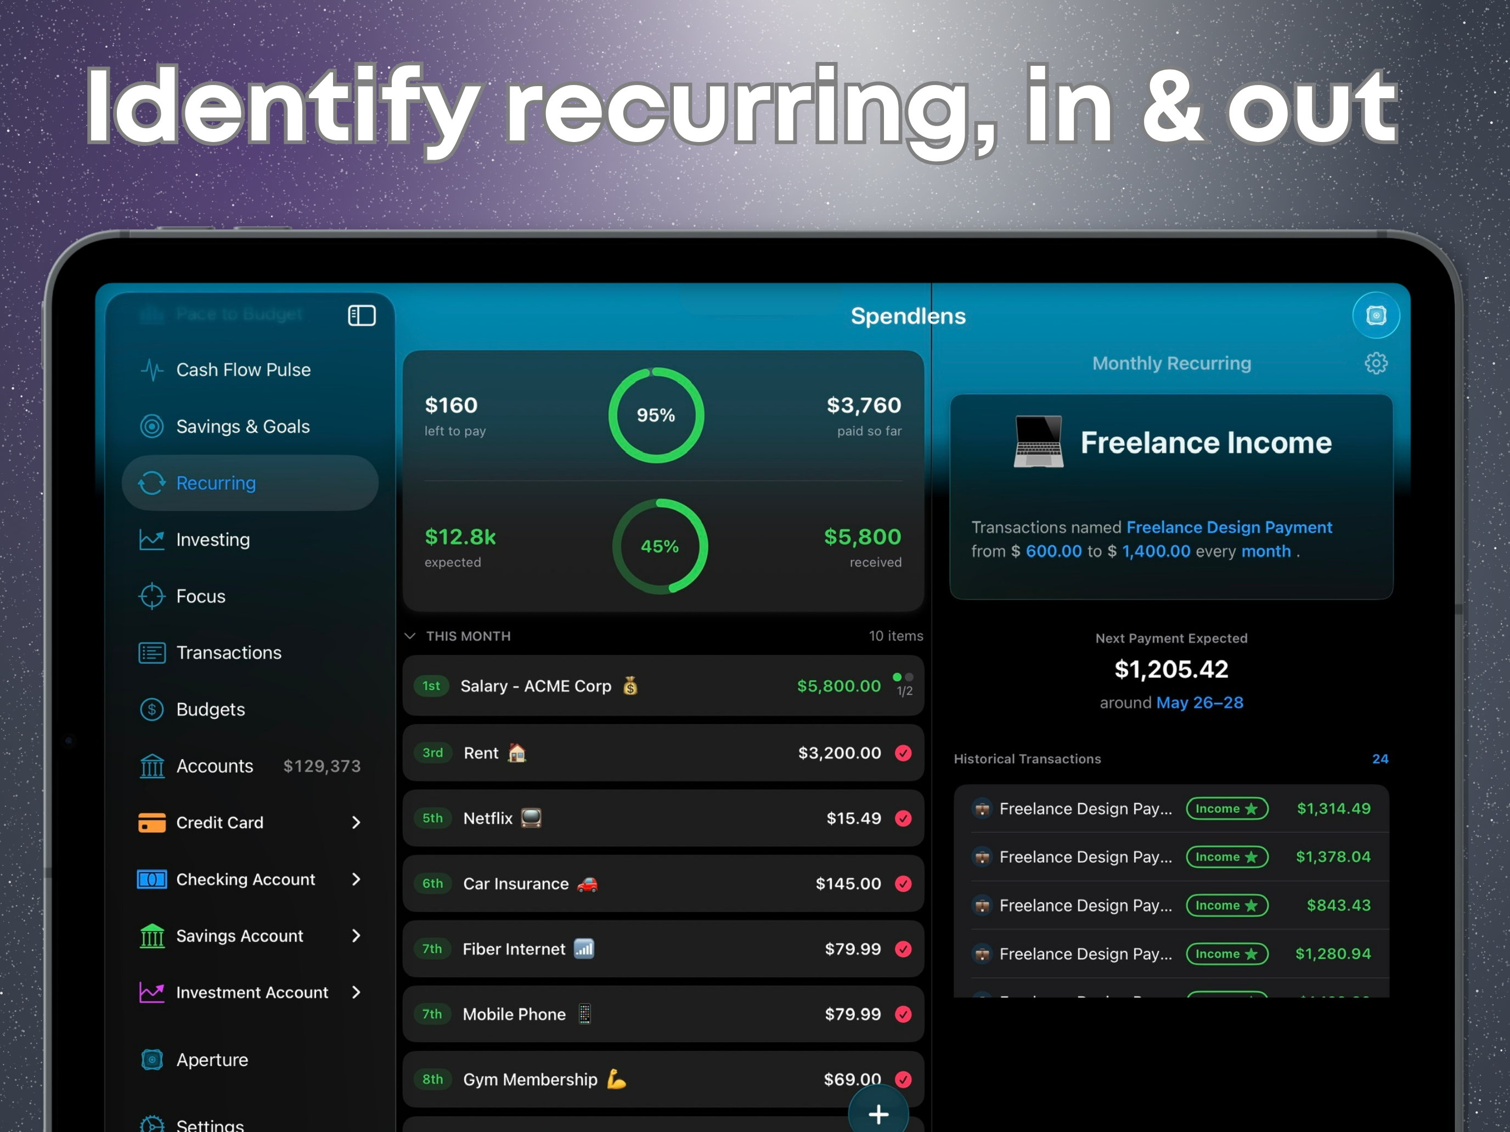Click the Savings & Goals target icon
This screenshot has width=1510, height=1132.
[x=151, y=427]
